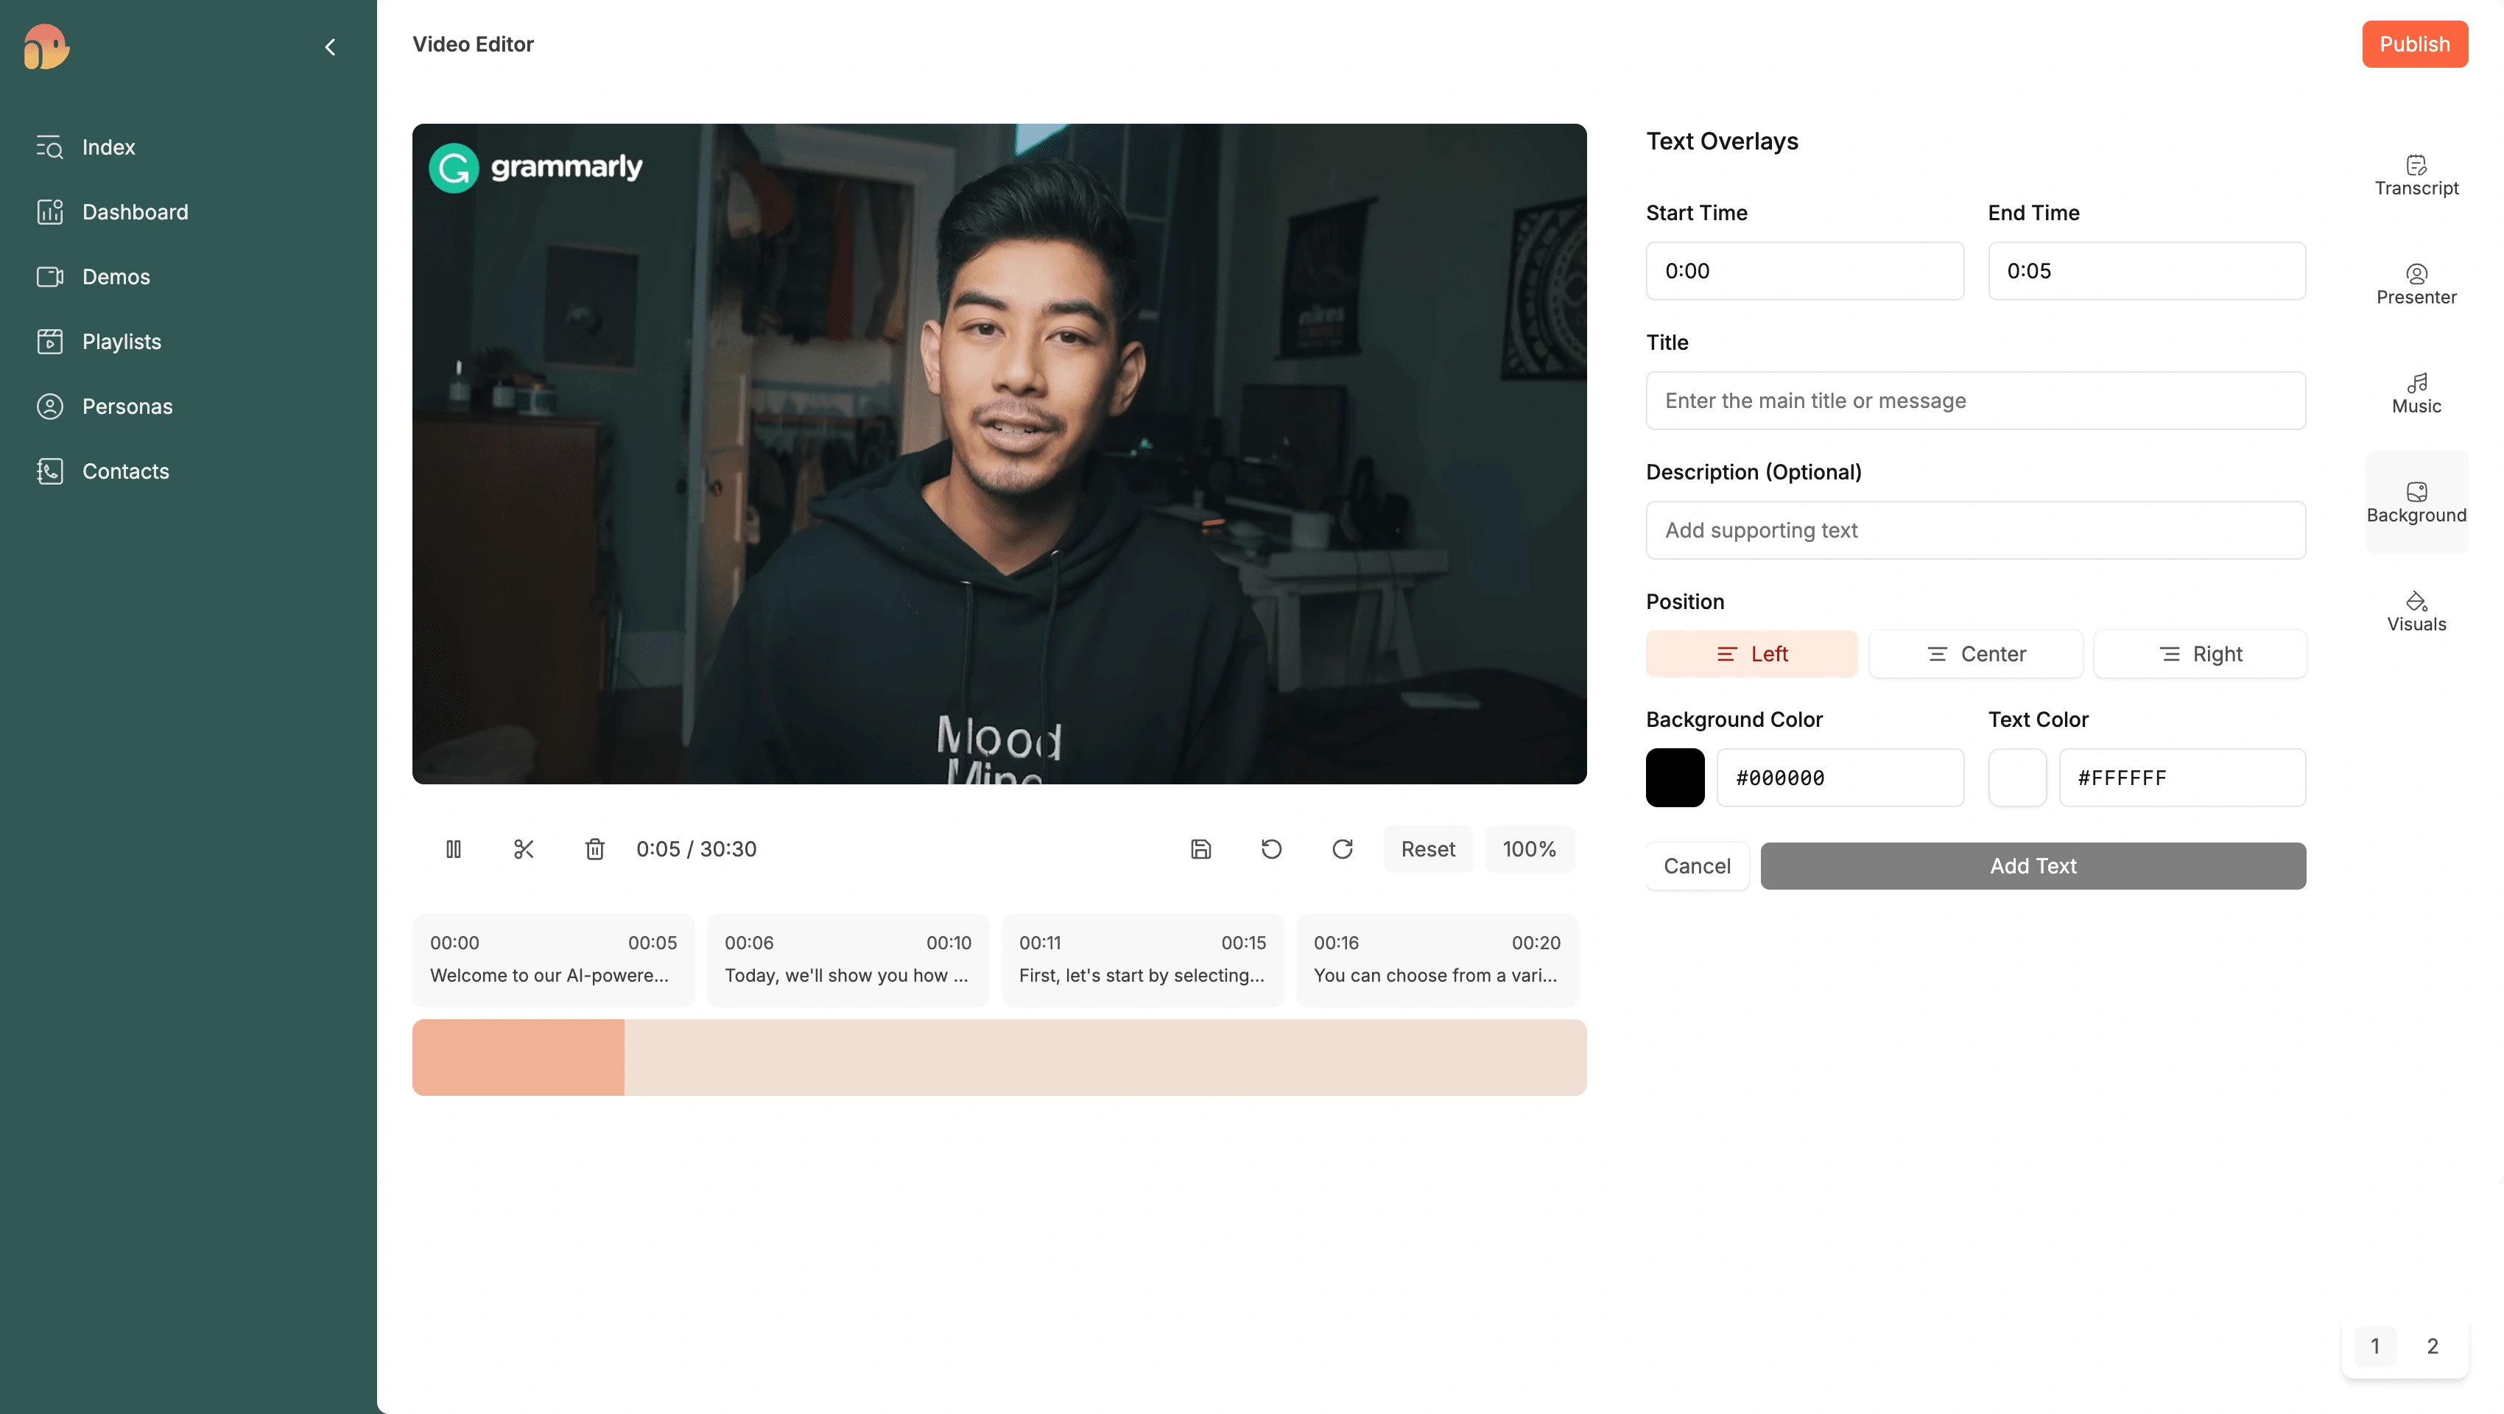The height and width of the screenshot is (1414, 2504).
Task: Click the timeline at 00:10 marker
Action: [948, 943]
